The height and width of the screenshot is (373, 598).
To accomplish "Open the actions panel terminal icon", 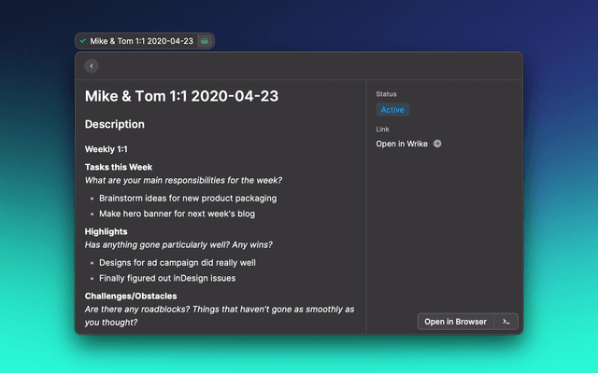I will click(x=505, y=322).
